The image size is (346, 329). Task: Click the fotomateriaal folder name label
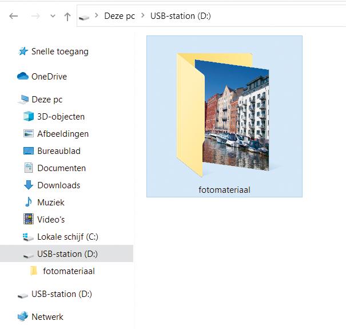(224, 190)
